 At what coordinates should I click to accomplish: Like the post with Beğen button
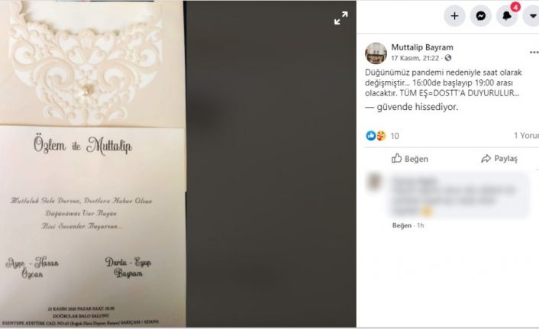410,159
